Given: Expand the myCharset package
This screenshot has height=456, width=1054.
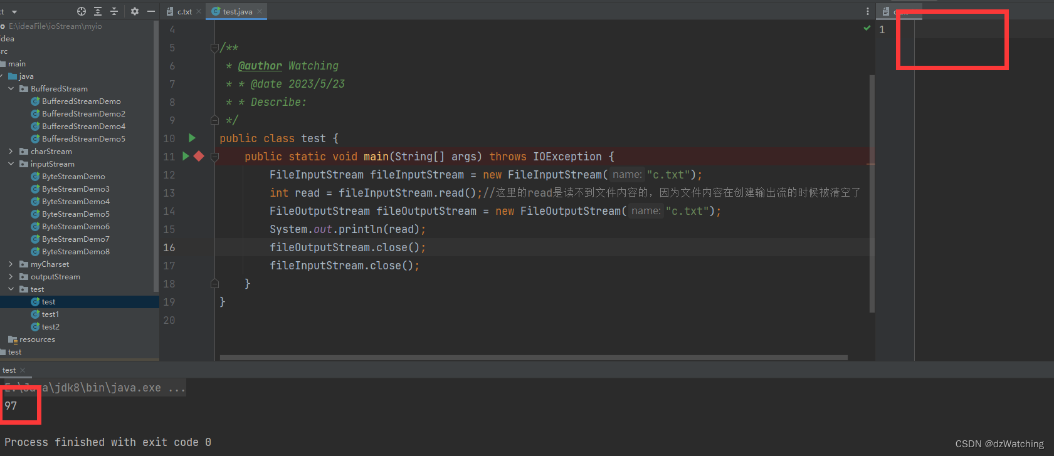Looking at the screenshot, I should 11,264.
